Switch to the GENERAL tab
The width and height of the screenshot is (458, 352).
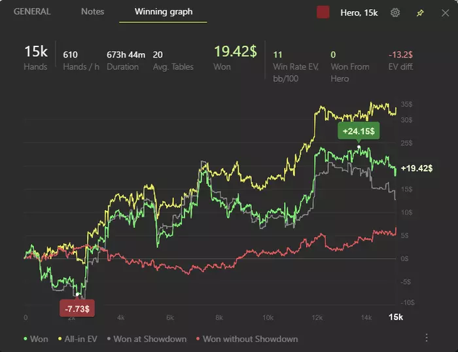(32, 12)
